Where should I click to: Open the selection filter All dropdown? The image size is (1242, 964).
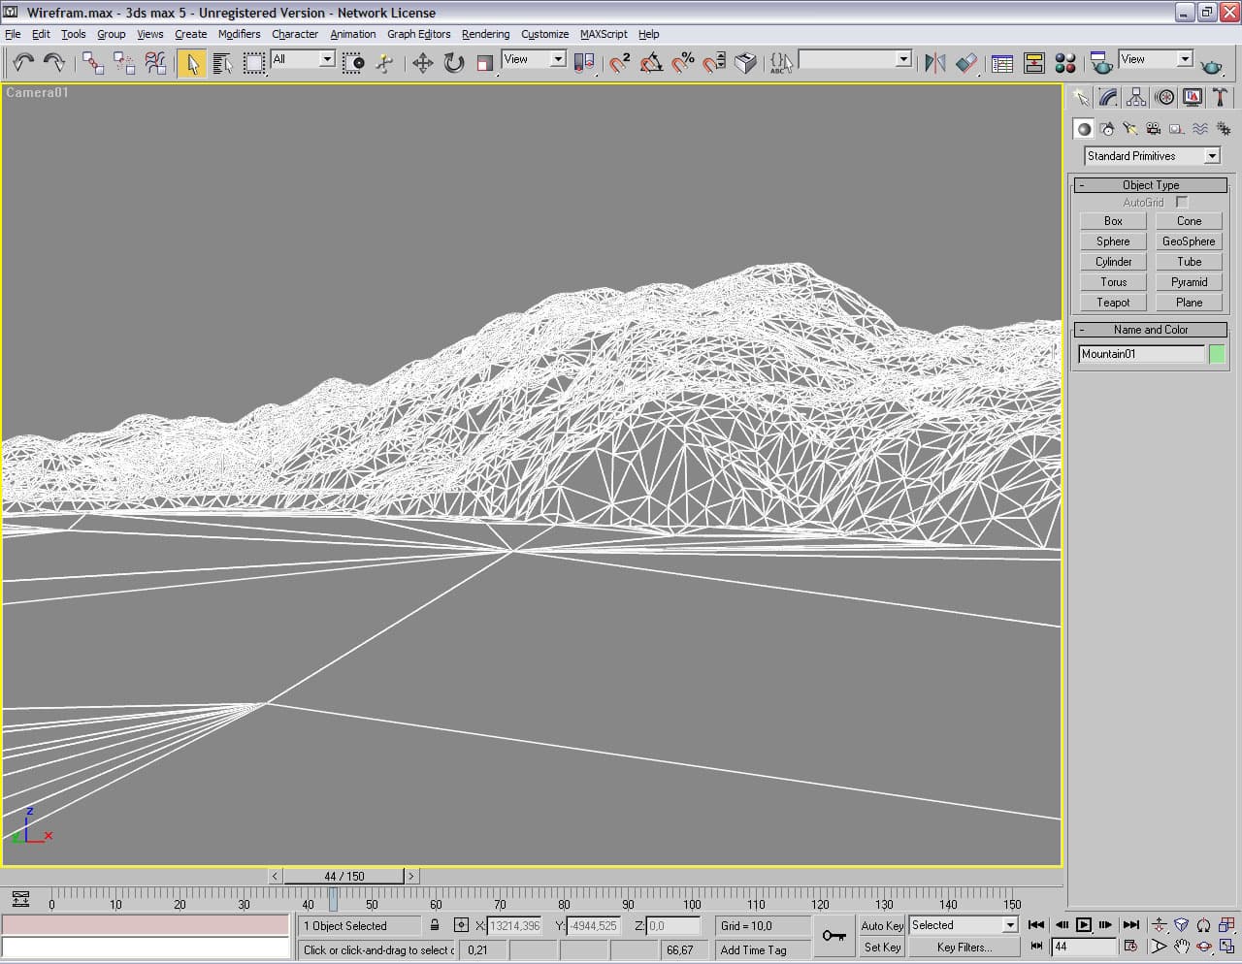point(303,59)
